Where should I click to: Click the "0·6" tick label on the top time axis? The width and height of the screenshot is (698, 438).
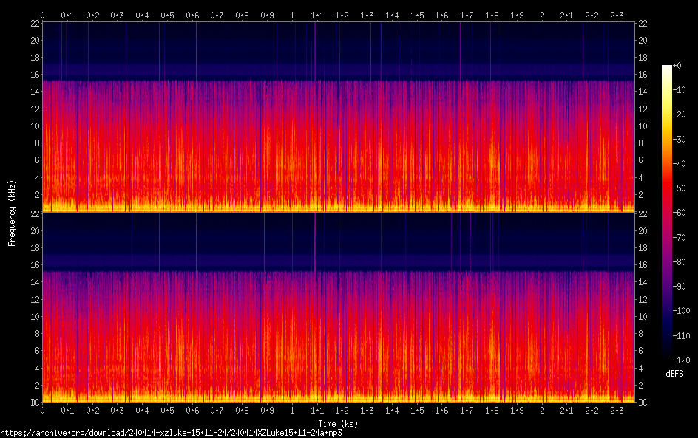[x=192, y=16]
